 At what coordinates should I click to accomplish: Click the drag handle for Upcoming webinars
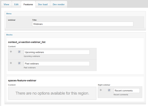(x=11, y=52)
